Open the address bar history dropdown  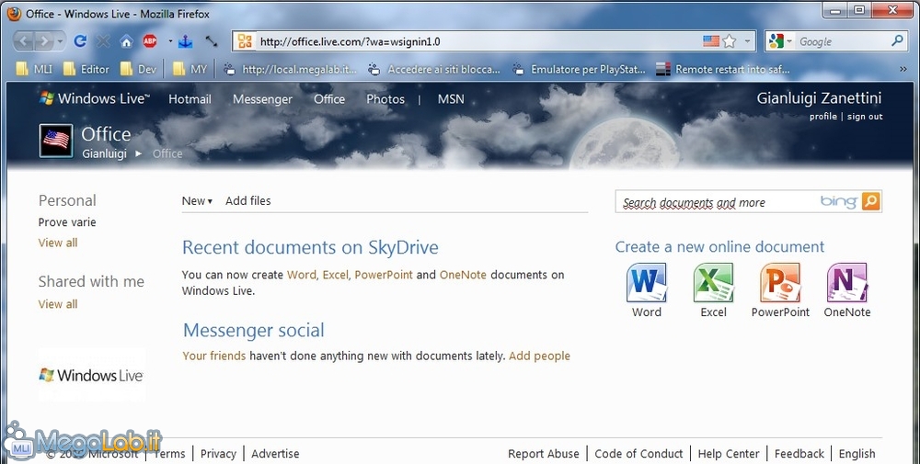[x=747, y=41]
